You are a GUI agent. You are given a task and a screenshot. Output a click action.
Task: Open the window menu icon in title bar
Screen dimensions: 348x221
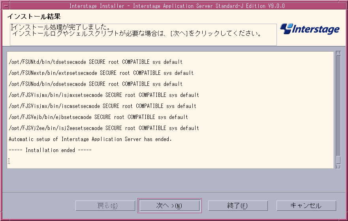pyautogui.click(x=6, y=6)
